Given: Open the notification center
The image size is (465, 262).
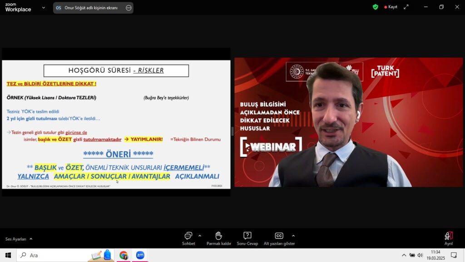Looking at the screenshot, I should pos(454,255).
